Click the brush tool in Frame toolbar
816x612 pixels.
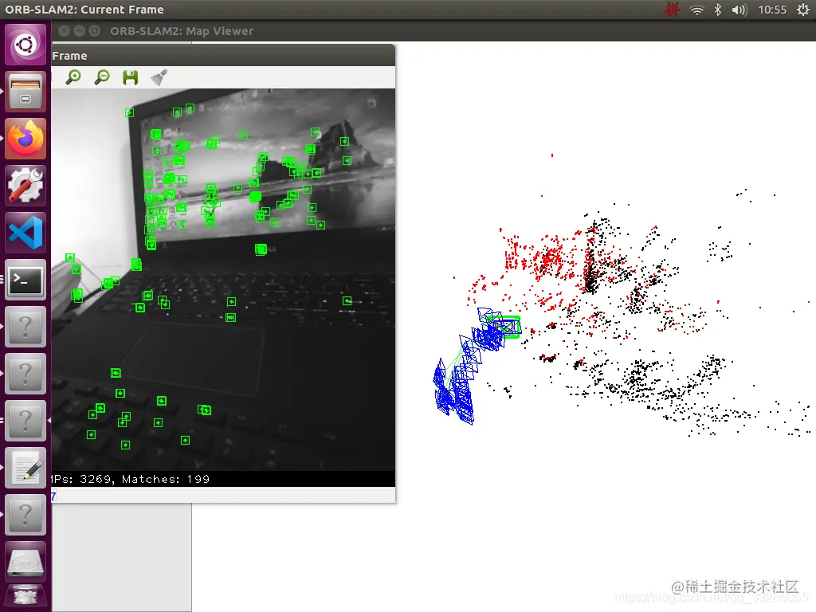[159, 77]
